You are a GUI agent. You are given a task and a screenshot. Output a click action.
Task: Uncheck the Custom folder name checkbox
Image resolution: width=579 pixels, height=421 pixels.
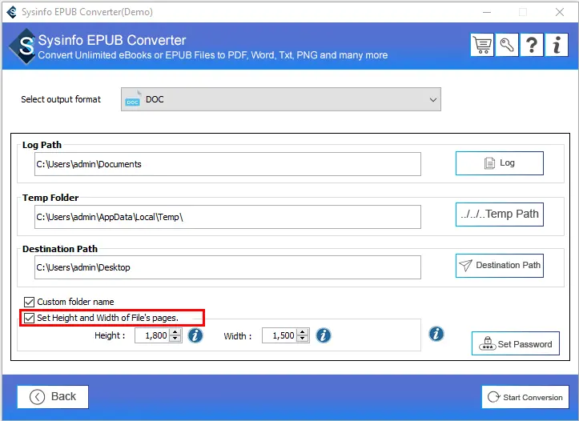30,302
